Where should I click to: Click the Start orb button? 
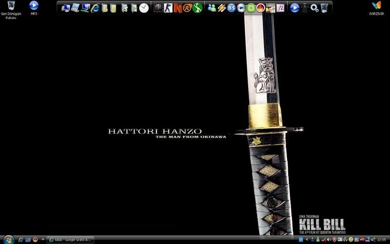click(8, 240)
